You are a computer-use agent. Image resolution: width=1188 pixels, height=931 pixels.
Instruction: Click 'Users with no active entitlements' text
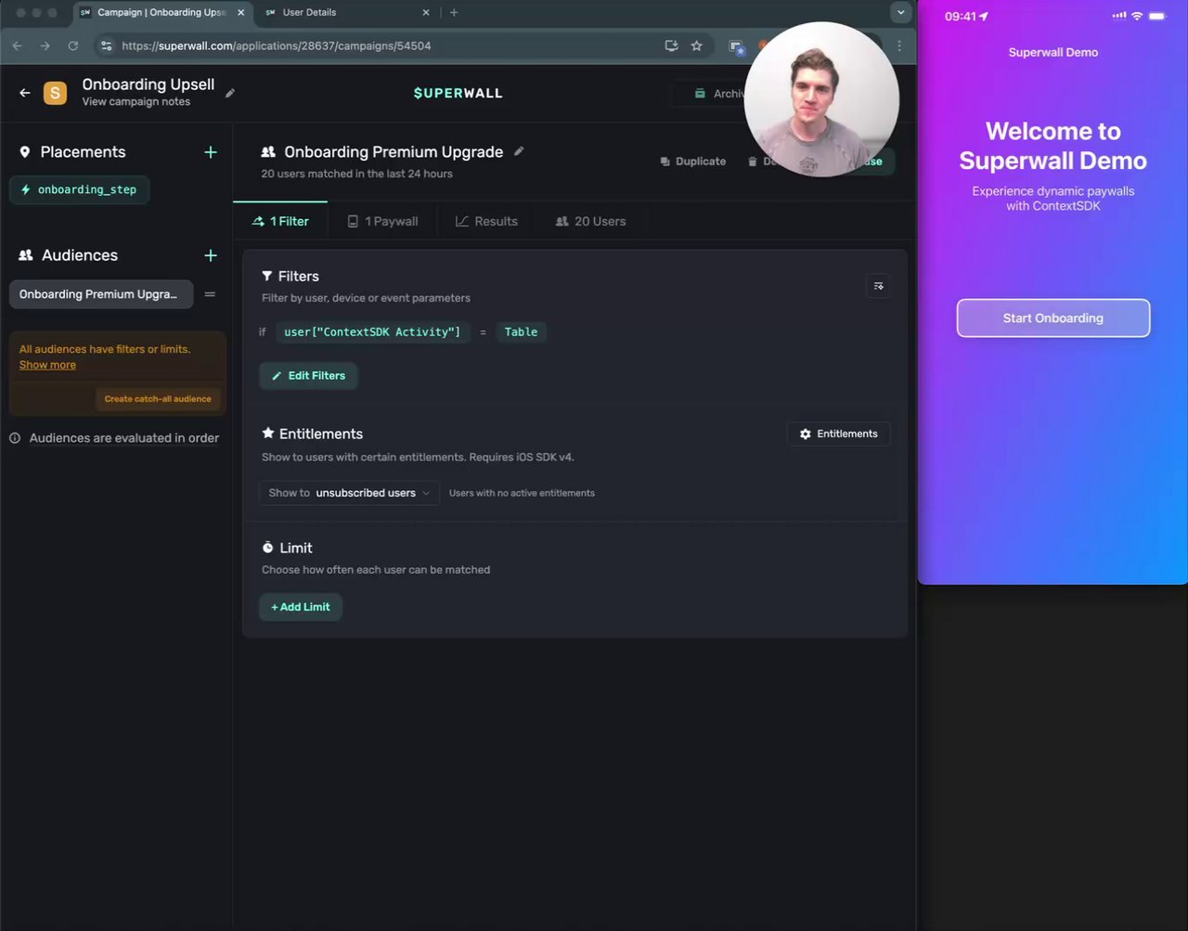coord(522,493)
